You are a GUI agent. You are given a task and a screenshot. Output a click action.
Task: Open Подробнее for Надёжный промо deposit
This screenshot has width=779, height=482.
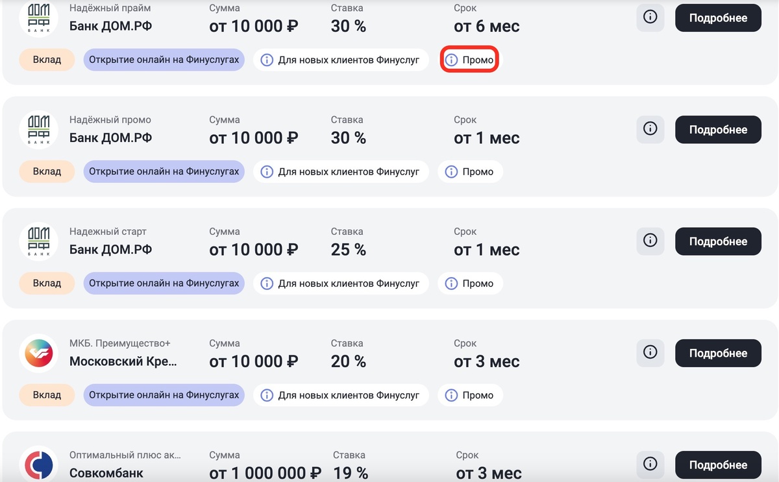pos(718,130)
